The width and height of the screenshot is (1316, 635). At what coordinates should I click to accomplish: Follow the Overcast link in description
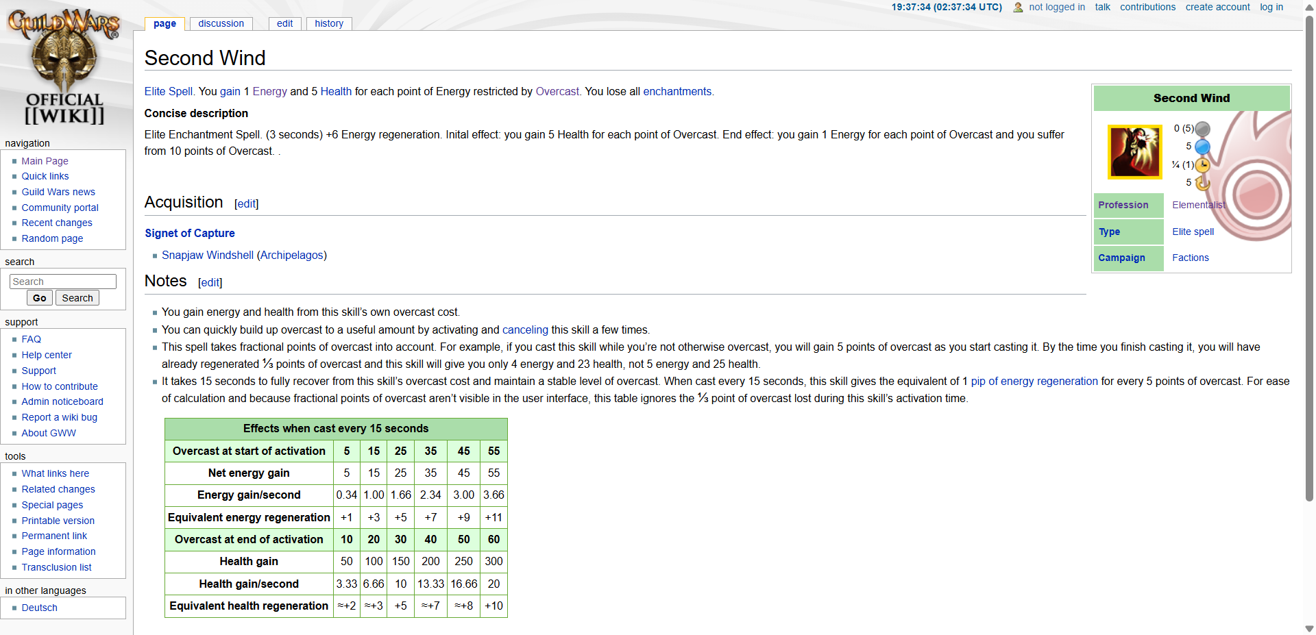pos(557,91)
